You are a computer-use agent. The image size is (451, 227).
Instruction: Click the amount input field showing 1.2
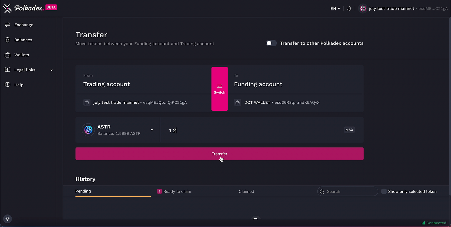point(251,130)
